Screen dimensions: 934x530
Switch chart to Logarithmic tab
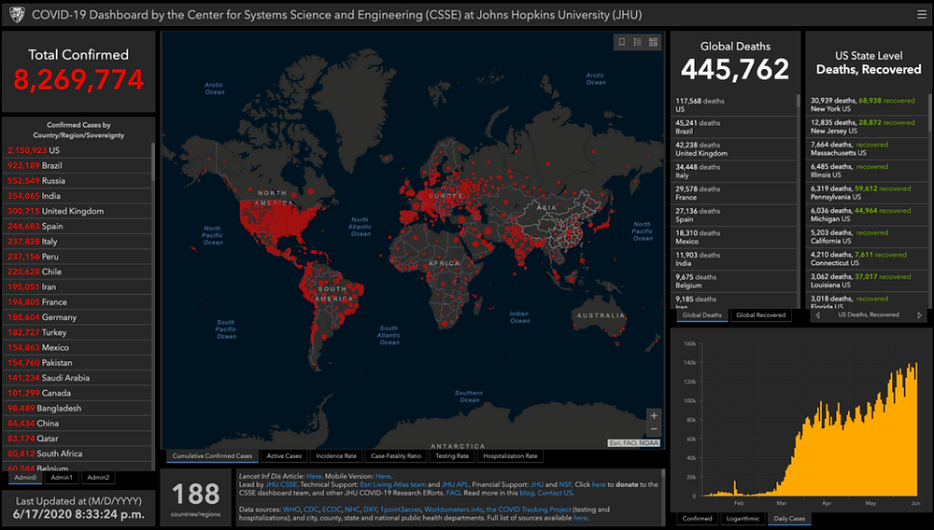click(743, 519)
